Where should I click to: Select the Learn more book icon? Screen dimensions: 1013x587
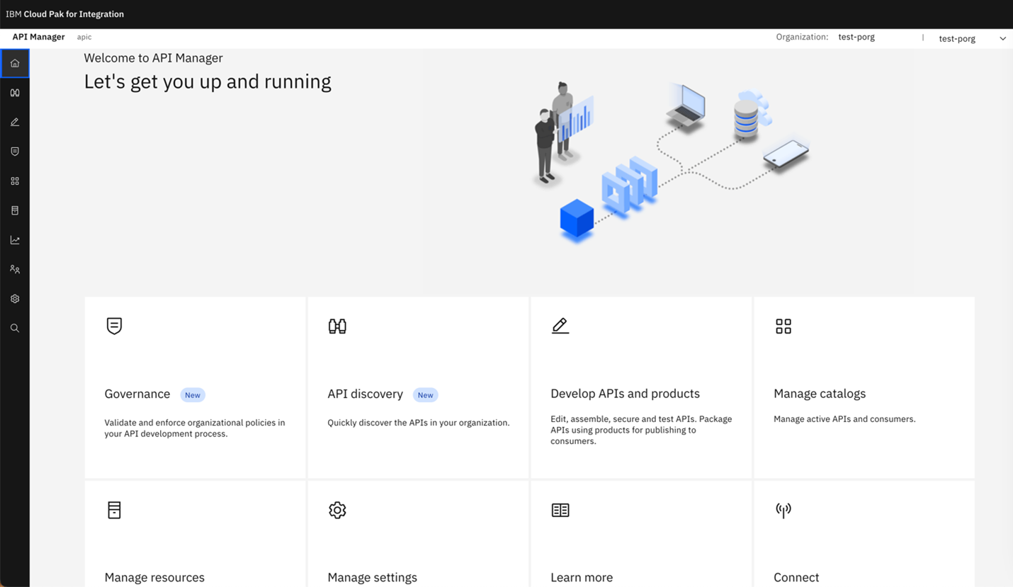(x=560, y=509)
